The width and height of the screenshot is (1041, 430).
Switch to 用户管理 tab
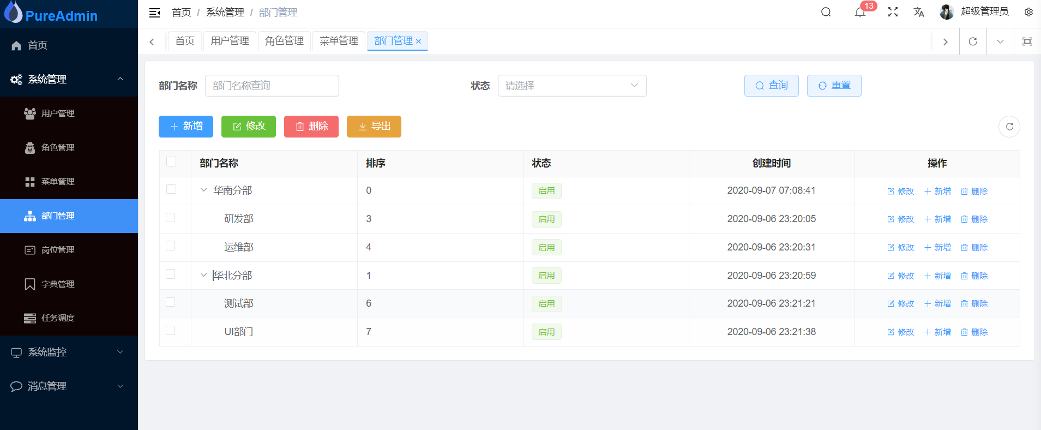coord(230,41)
